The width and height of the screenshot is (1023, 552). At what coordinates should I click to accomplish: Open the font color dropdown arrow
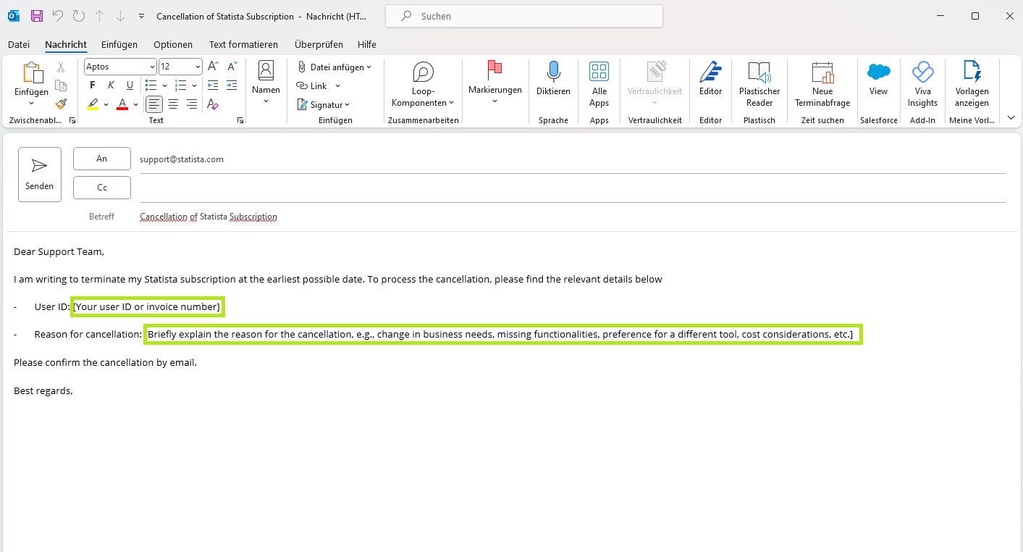tap(136, 104)
